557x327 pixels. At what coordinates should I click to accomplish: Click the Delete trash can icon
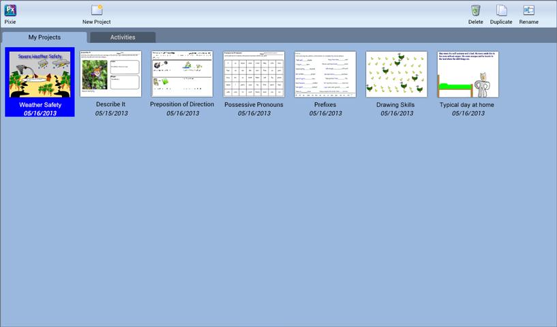coord(476,10)
